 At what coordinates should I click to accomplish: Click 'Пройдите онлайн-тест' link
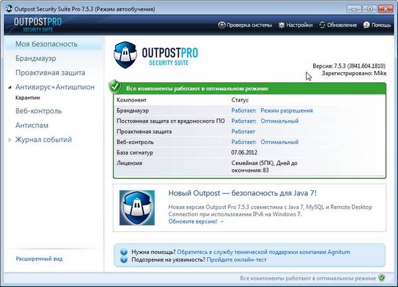(237, 260)
